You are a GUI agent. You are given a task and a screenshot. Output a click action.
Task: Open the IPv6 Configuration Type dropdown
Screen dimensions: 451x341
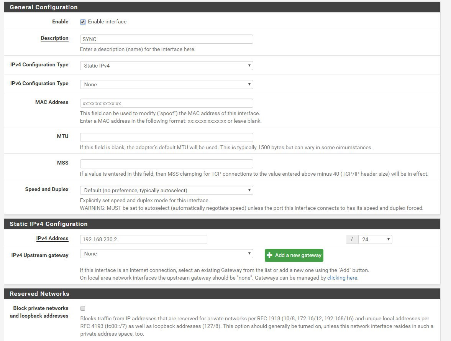[x=167, y=84]
